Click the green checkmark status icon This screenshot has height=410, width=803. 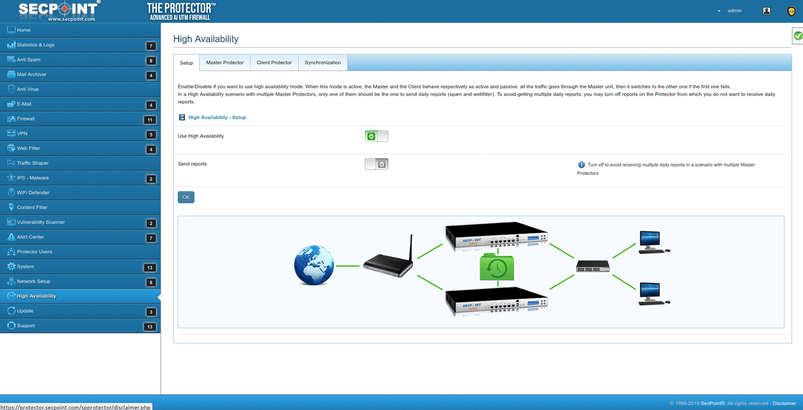(797, 36)
